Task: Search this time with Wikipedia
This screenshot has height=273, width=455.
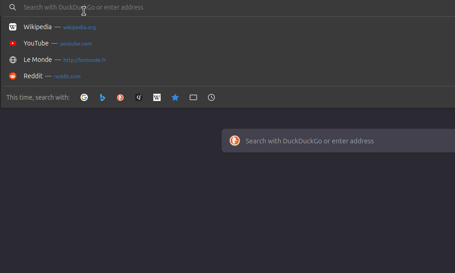Action: [157, 97]
